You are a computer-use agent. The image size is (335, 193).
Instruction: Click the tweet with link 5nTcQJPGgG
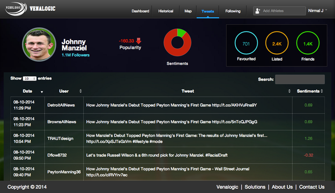172,122
